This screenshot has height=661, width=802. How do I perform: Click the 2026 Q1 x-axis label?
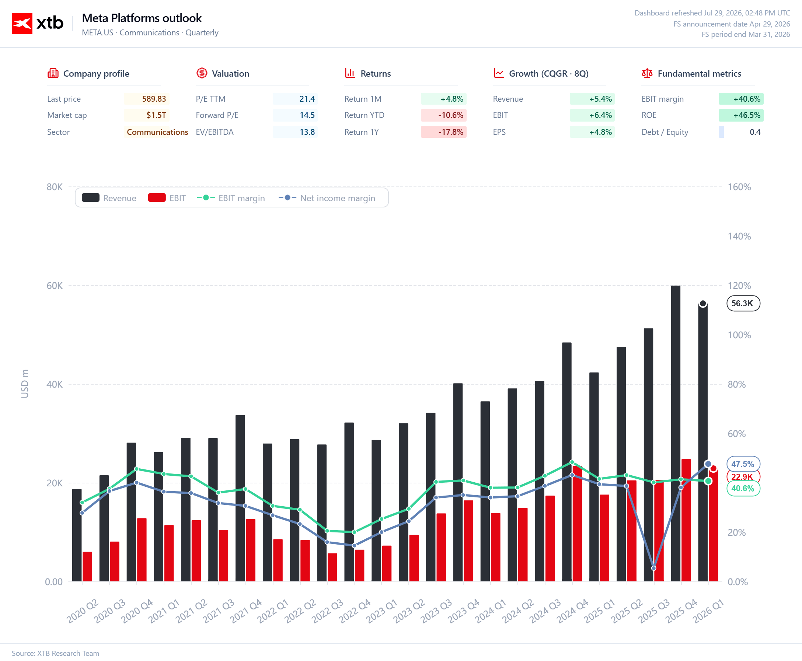click(708, 611)
